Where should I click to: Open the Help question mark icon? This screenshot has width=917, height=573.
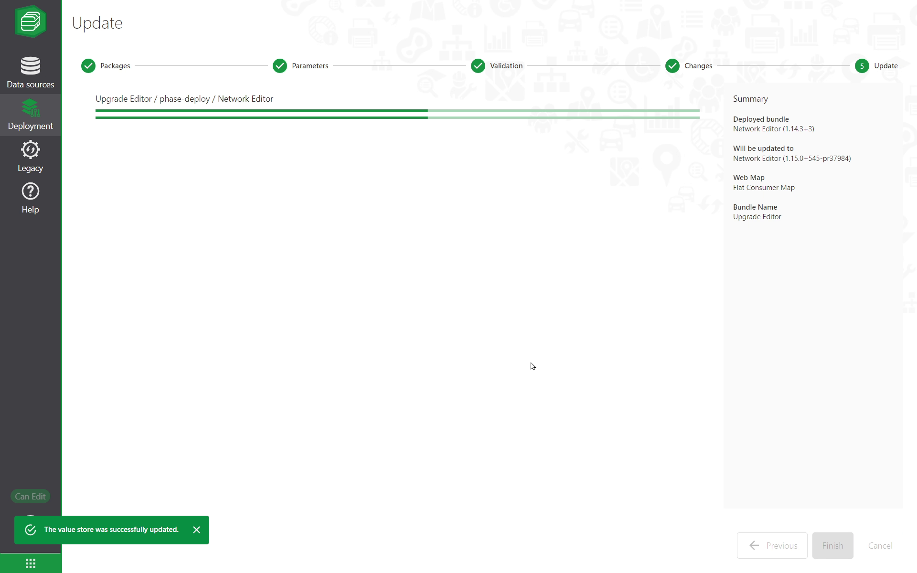[x=30, y=192]
